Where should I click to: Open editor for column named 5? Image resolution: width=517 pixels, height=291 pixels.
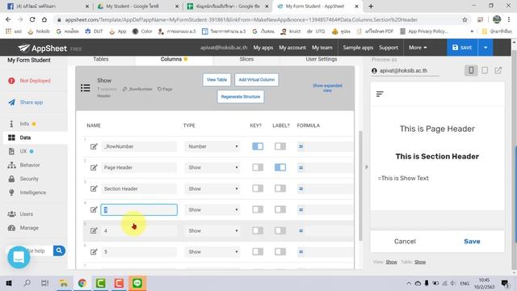click(94, 251)
